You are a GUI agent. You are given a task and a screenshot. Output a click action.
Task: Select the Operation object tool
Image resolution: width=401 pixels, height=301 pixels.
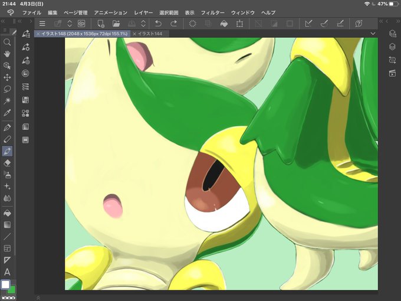(7, 66)
